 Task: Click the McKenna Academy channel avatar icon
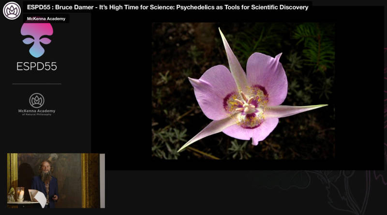tap(12, 11)
